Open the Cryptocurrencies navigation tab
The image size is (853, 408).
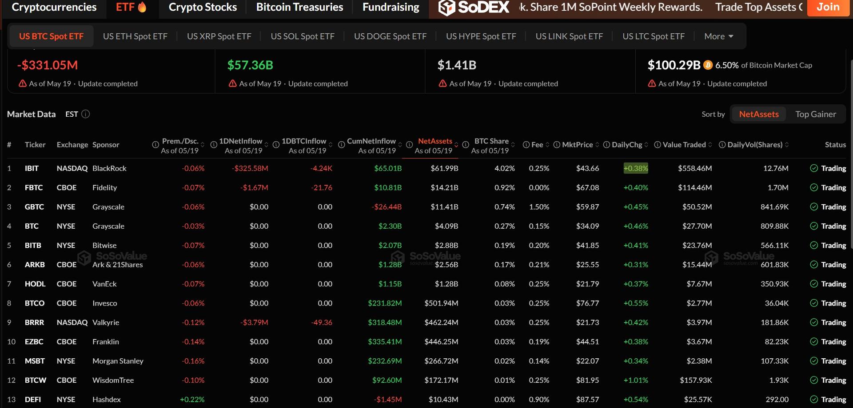54,7
